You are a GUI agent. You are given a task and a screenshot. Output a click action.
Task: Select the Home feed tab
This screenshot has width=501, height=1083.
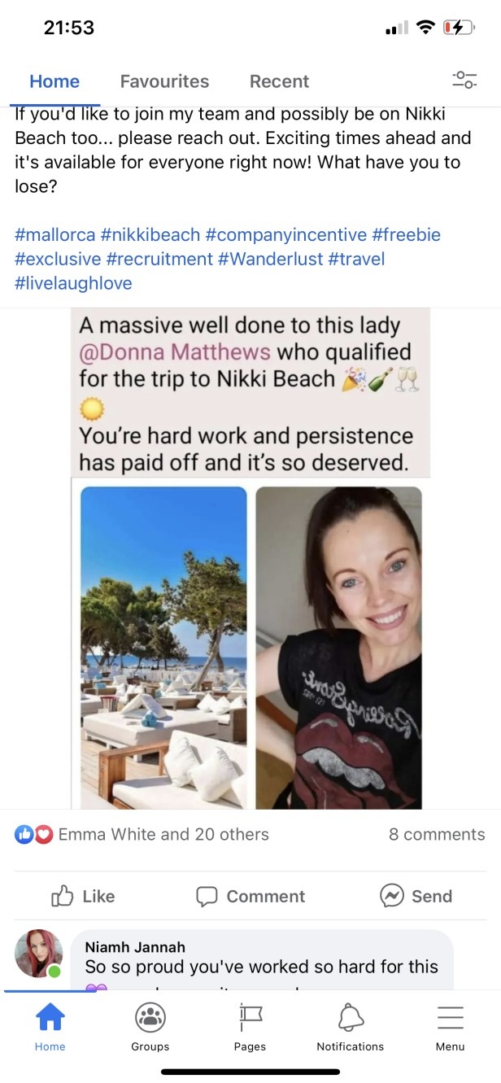pos(54,81)
